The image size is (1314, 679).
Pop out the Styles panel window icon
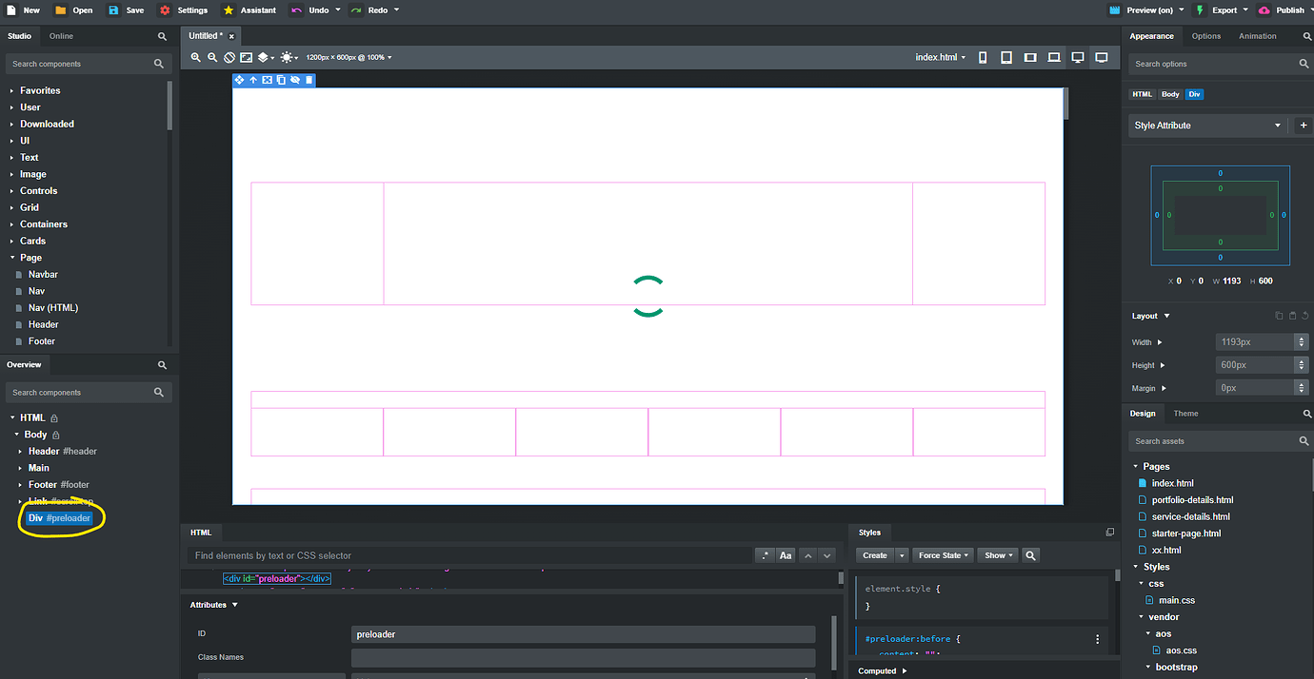click(1109, 533)
